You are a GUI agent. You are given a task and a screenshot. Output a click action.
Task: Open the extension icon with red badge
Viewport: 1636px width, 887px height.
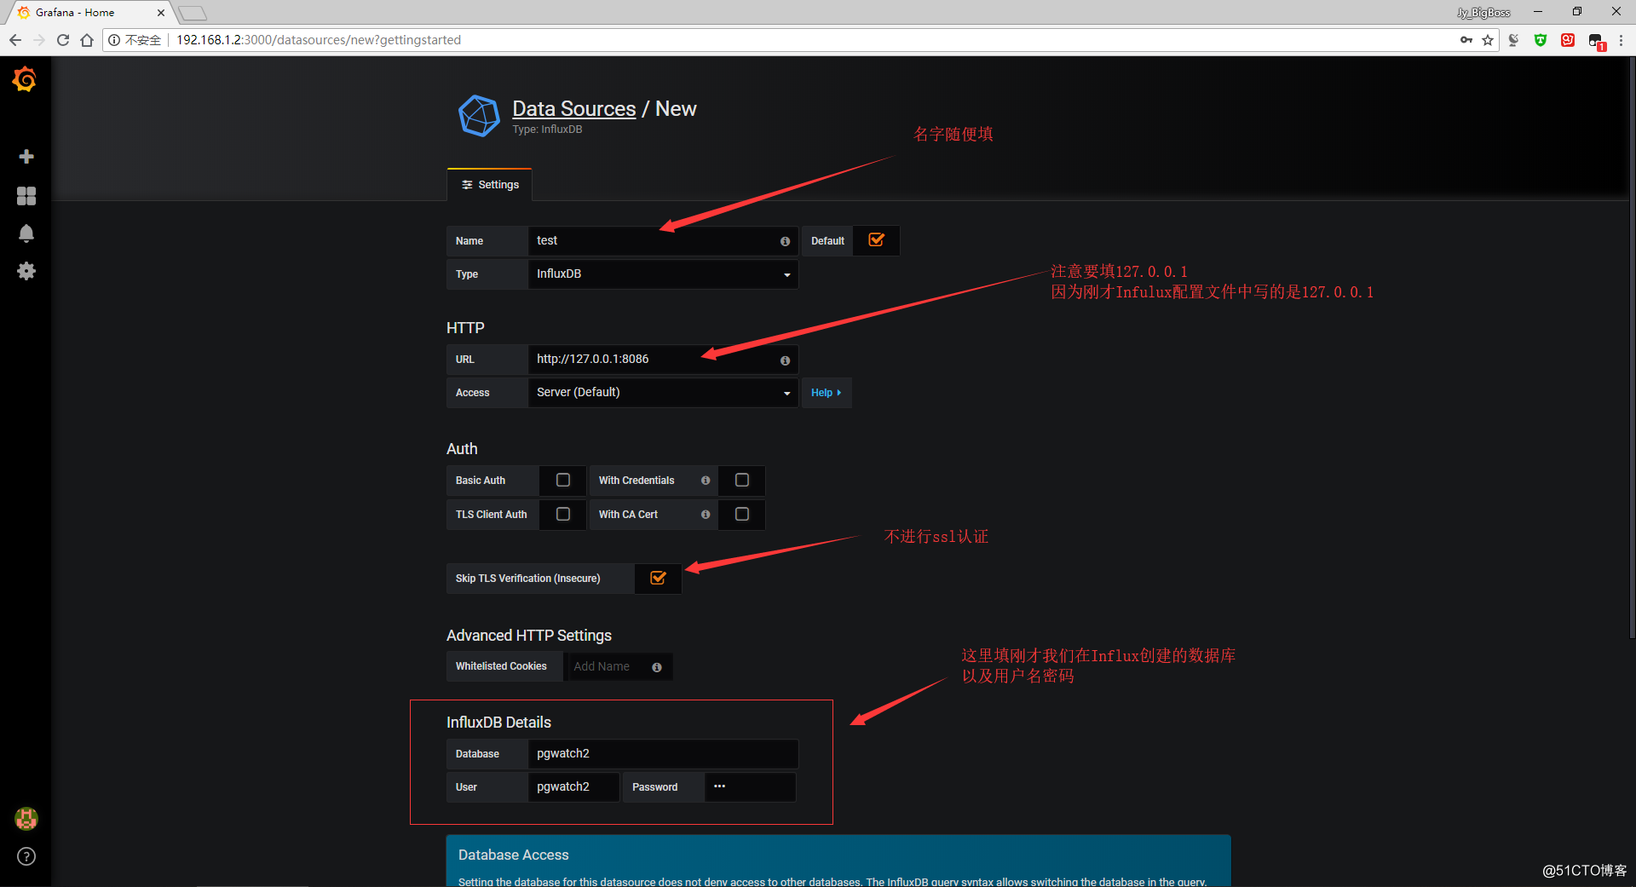(x=1597, y=41)
